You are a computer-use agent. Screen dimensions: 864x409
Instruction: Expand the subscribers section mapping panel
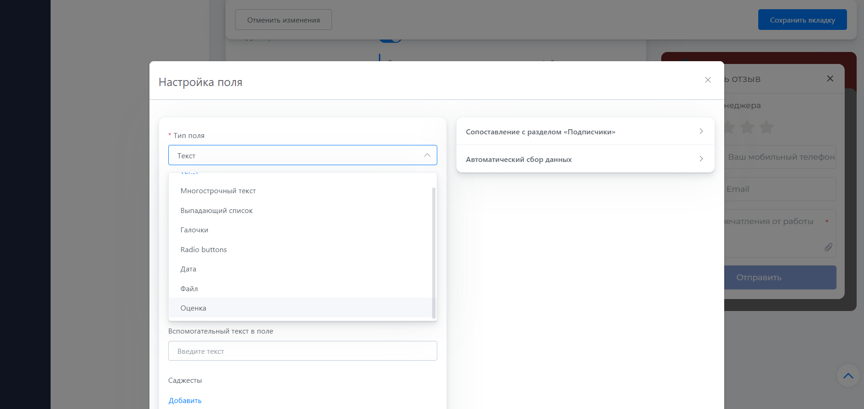585,132
